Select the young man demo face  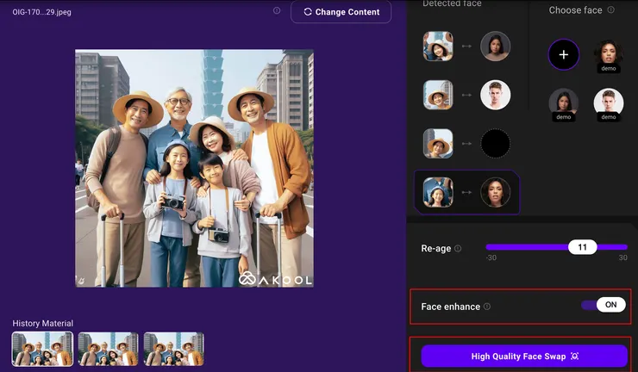pos(609,104)
